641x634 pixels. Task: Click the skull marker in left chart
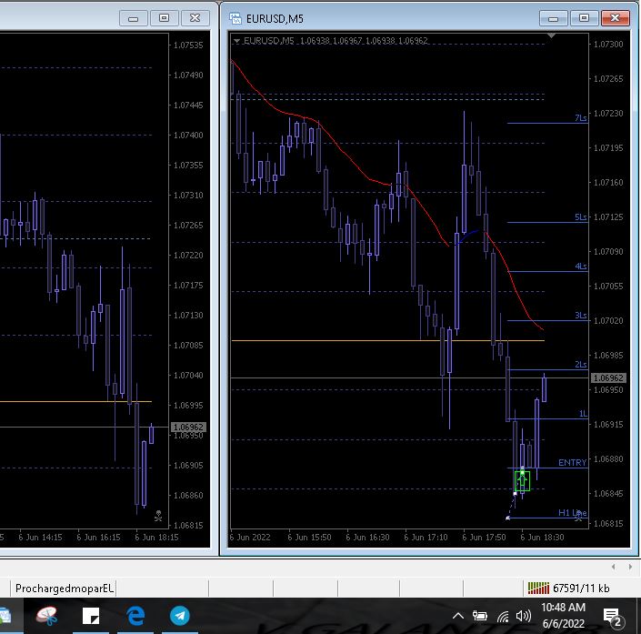[x=158, y=516]
